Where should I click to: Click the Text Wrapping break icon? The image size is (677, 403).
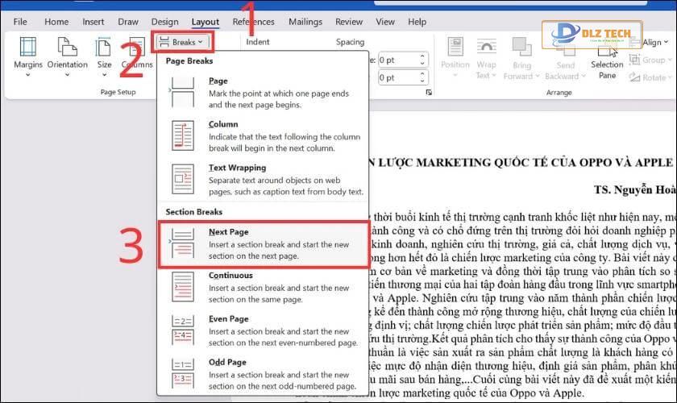(183, 179)
